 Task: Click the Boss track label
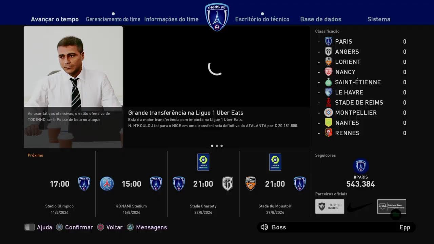click(279, 227)
